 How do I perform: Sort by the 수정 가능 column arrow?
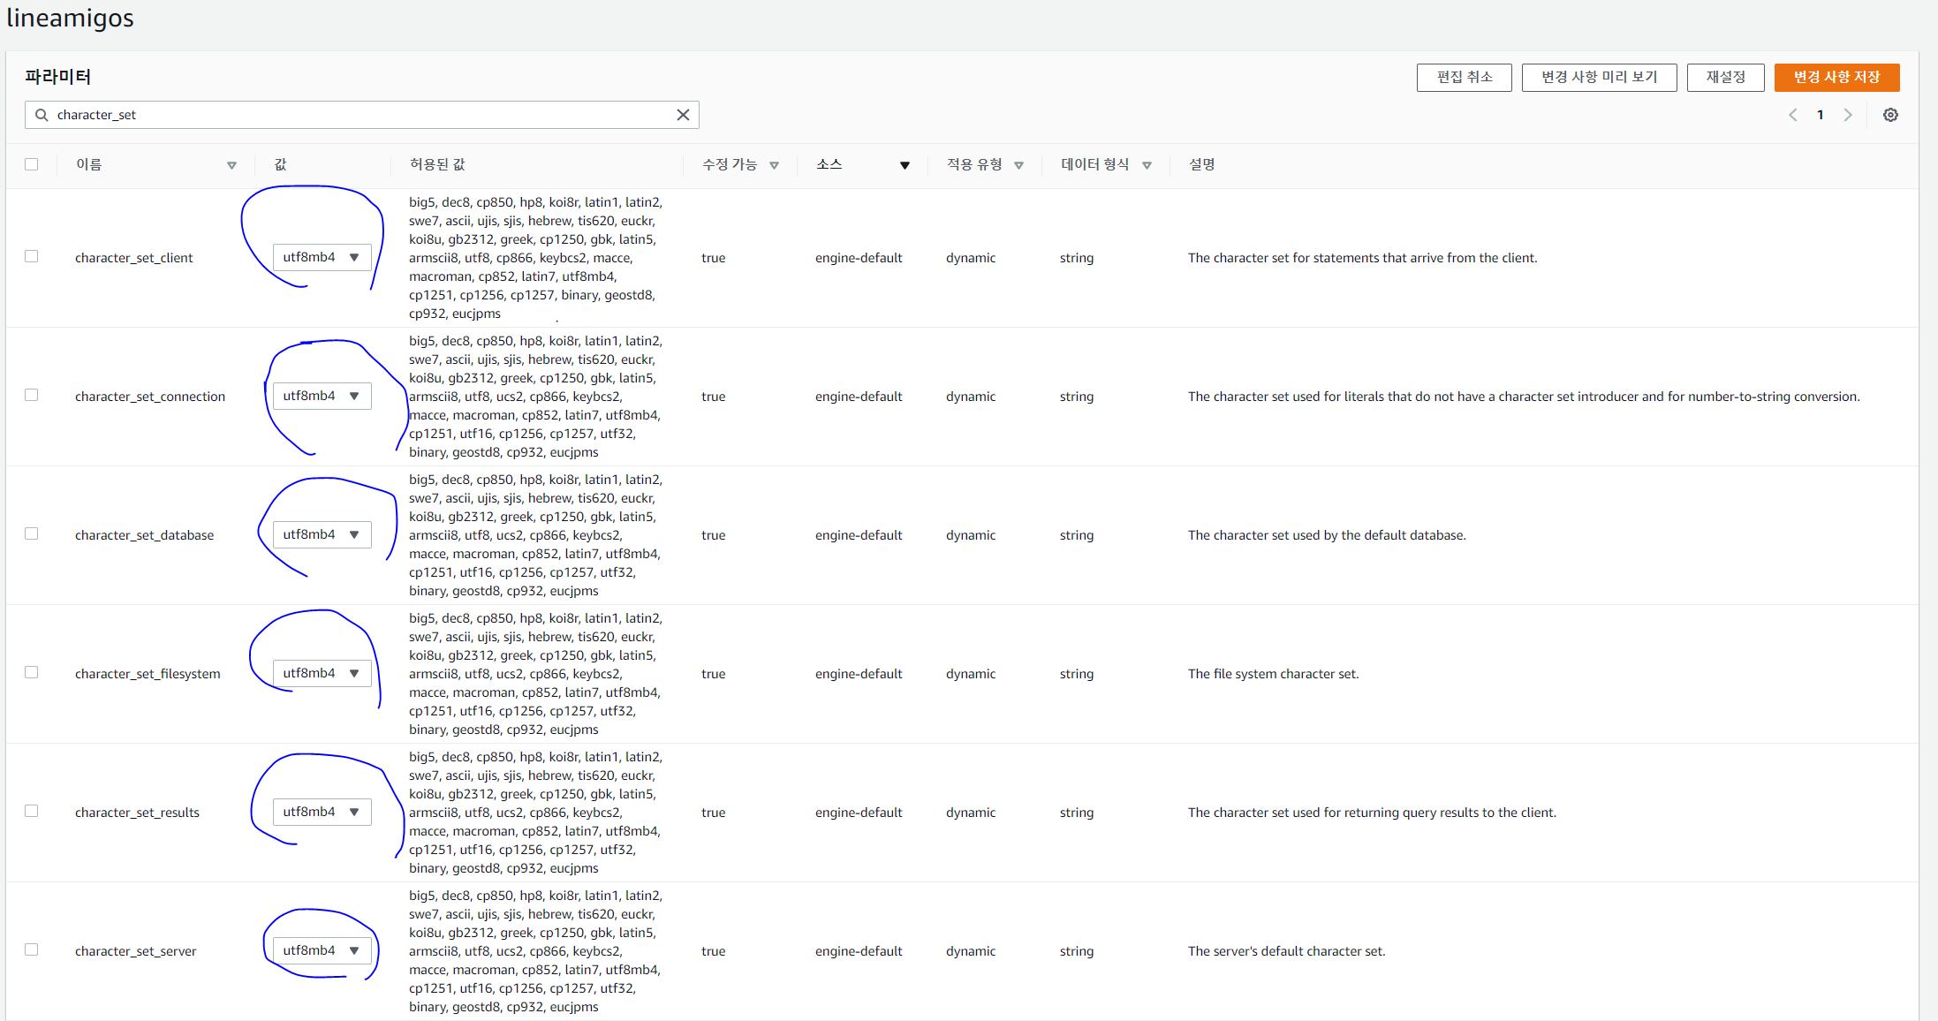[774, 165]
